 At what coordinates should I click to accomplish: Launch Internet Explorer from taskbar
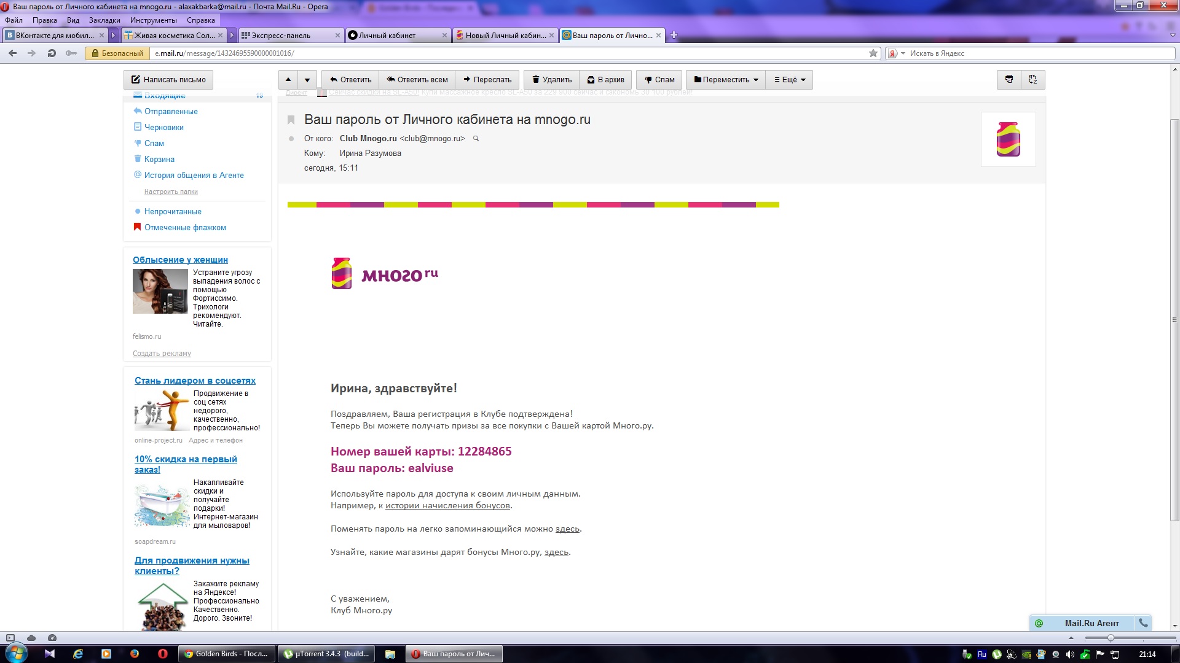pos(78,654)
